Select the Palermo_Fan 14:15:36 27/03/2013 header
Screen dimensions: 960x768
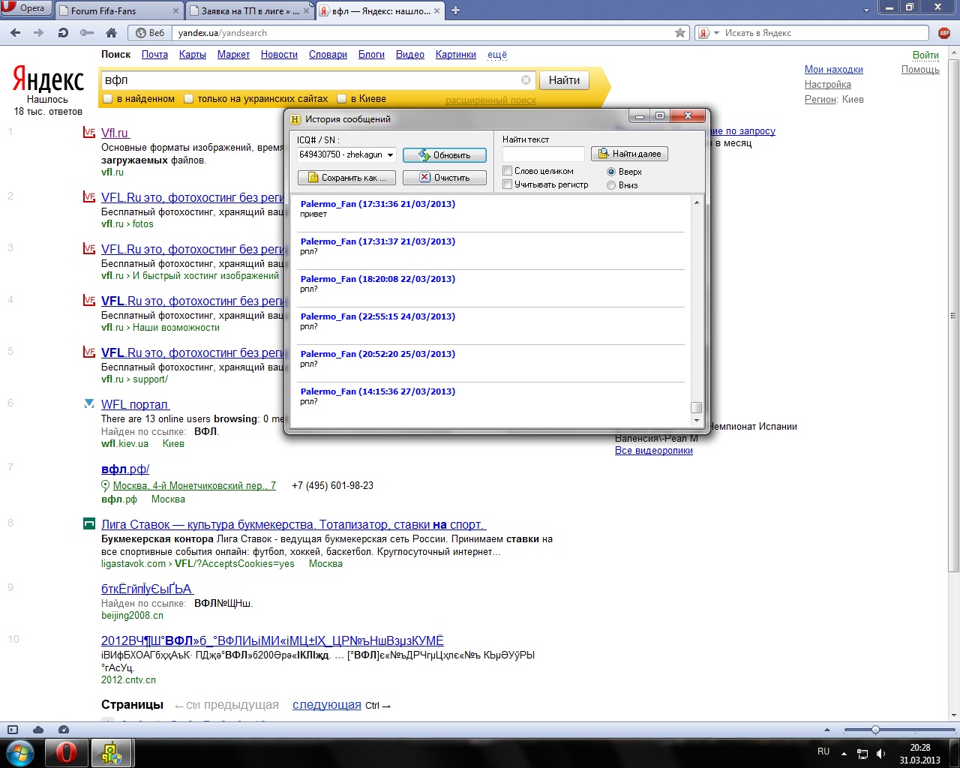click(377, 391)
